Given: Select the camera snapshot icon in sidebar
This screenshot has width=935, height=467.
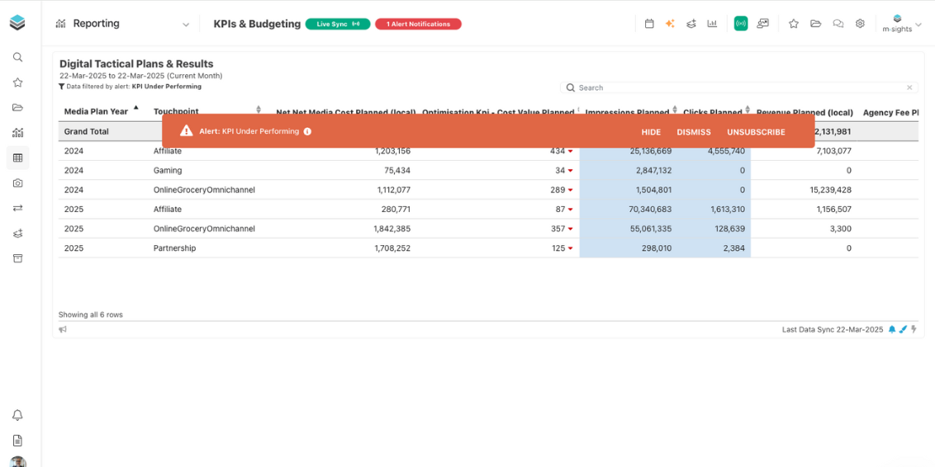Looking at the screenshot, I should [17, 183].
